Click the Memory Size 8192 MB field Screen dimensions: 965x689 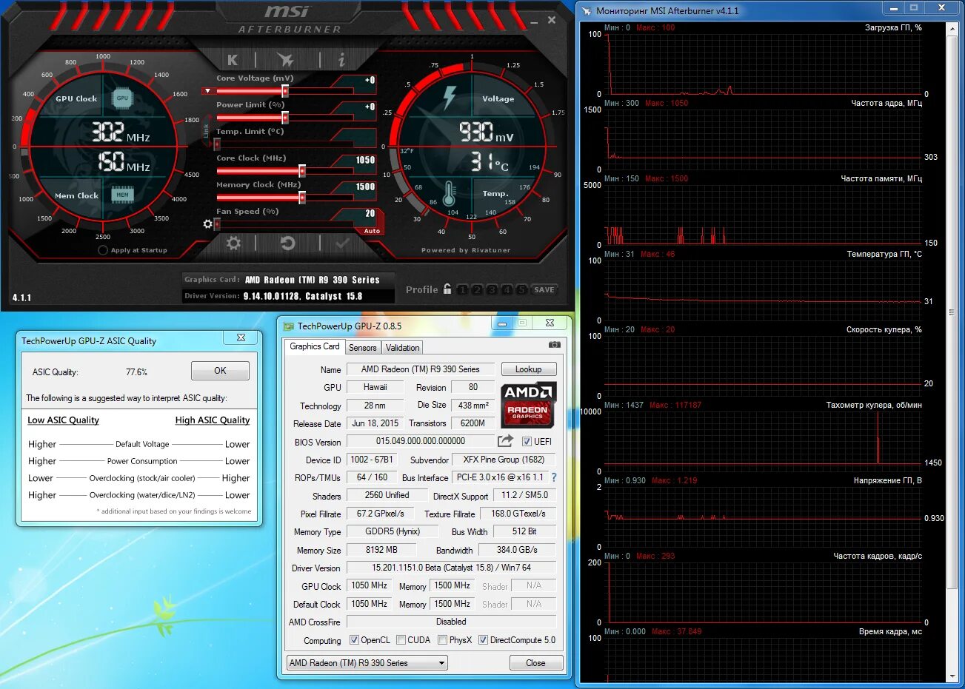[381, 550]
